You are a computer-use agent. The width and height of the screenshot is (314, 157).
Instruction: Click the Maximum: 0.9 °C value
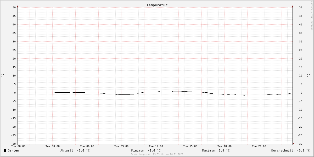(x=216, y=150)
